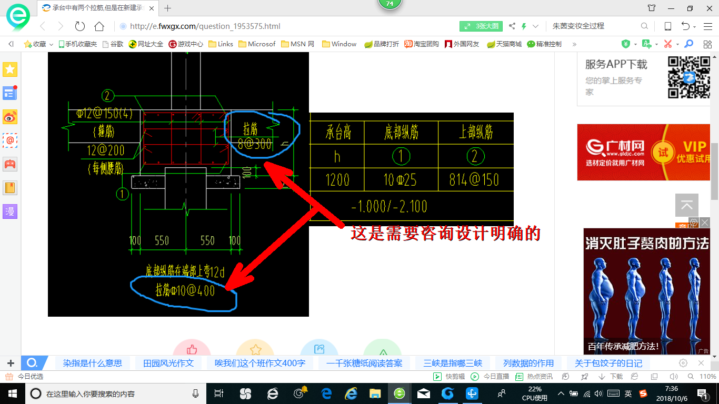This screenshot has height=404, width=719.
Task: Click the lightning speed mode icon
Action: 524,26
